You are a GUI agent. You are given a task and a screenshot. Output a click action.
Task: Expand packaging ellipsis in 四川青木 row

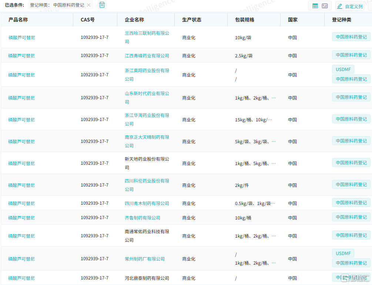pyautogui.click(x=273, y=203)
